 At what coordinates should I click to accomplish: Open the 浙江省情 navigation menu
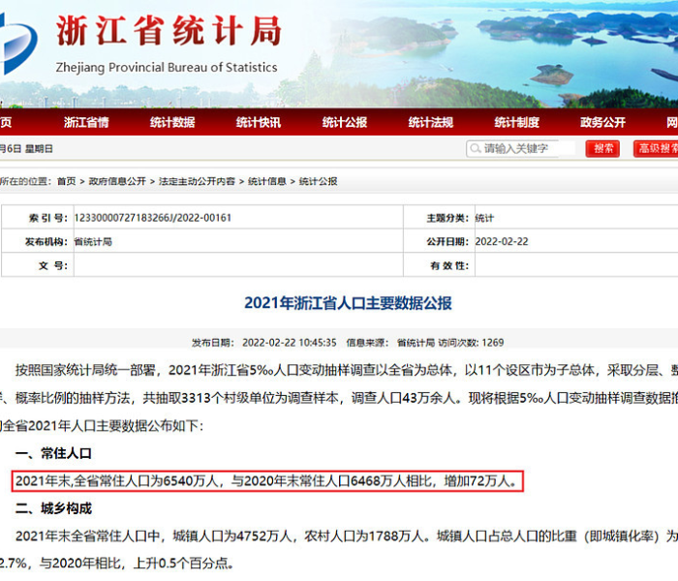click(86, 122)
